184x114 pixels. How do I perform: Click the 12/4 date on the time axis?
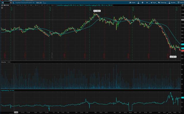(x=35, y=113)
